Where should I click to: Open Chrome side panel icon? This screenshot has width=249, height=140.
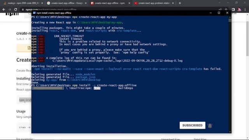(233, 9)
